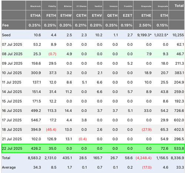Screen dimensions: 185x173
Task: Select the 0.15% fee under ETH
Action: (162, 25)
